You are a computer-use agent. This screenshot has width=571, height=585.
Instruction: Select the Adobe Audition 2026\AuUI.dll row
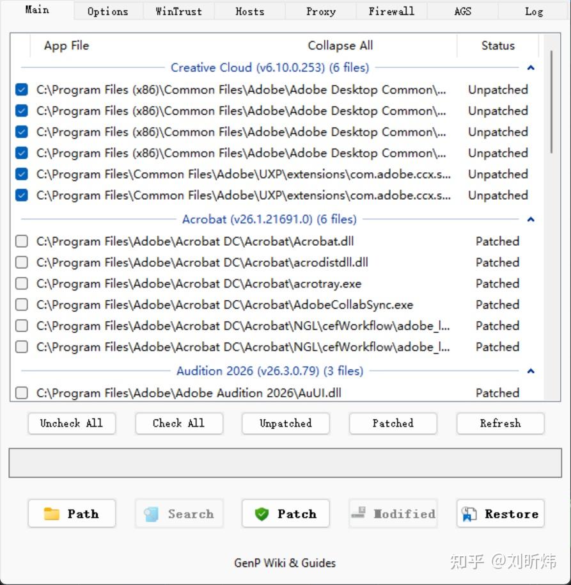coord(189,393)
